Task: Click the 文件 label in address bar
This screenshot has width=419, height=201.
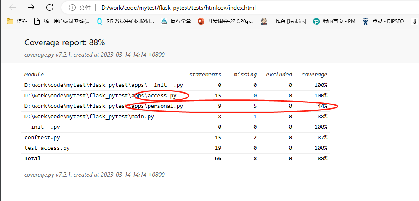Action: click(85, 8)
